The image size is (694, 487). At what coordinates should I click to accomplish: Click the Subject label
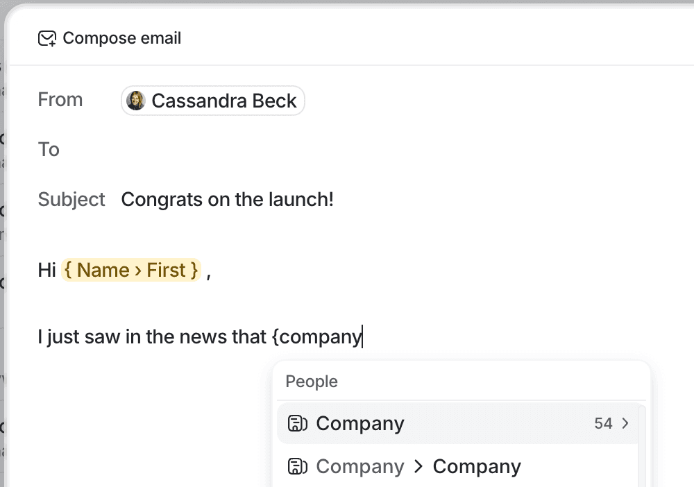click(71, 200)
